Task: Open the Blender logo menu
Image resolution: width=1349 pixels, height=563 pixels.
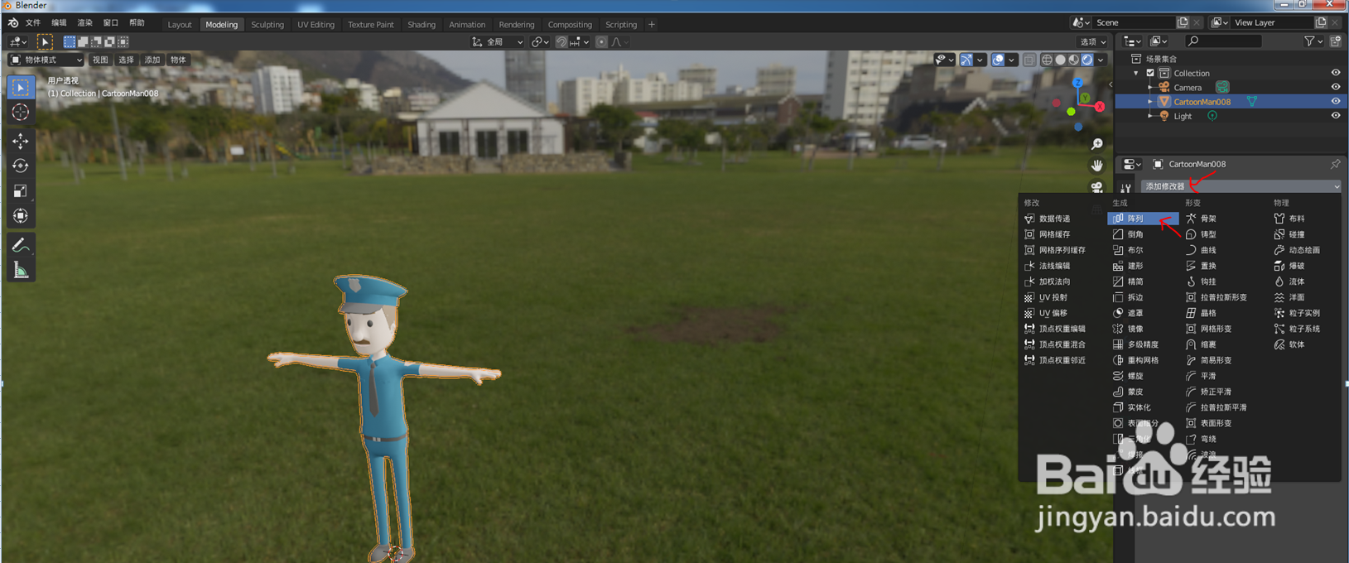Action: click(13, 23)
